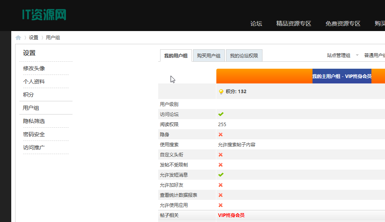Click the 用户级别 row label

169,104
